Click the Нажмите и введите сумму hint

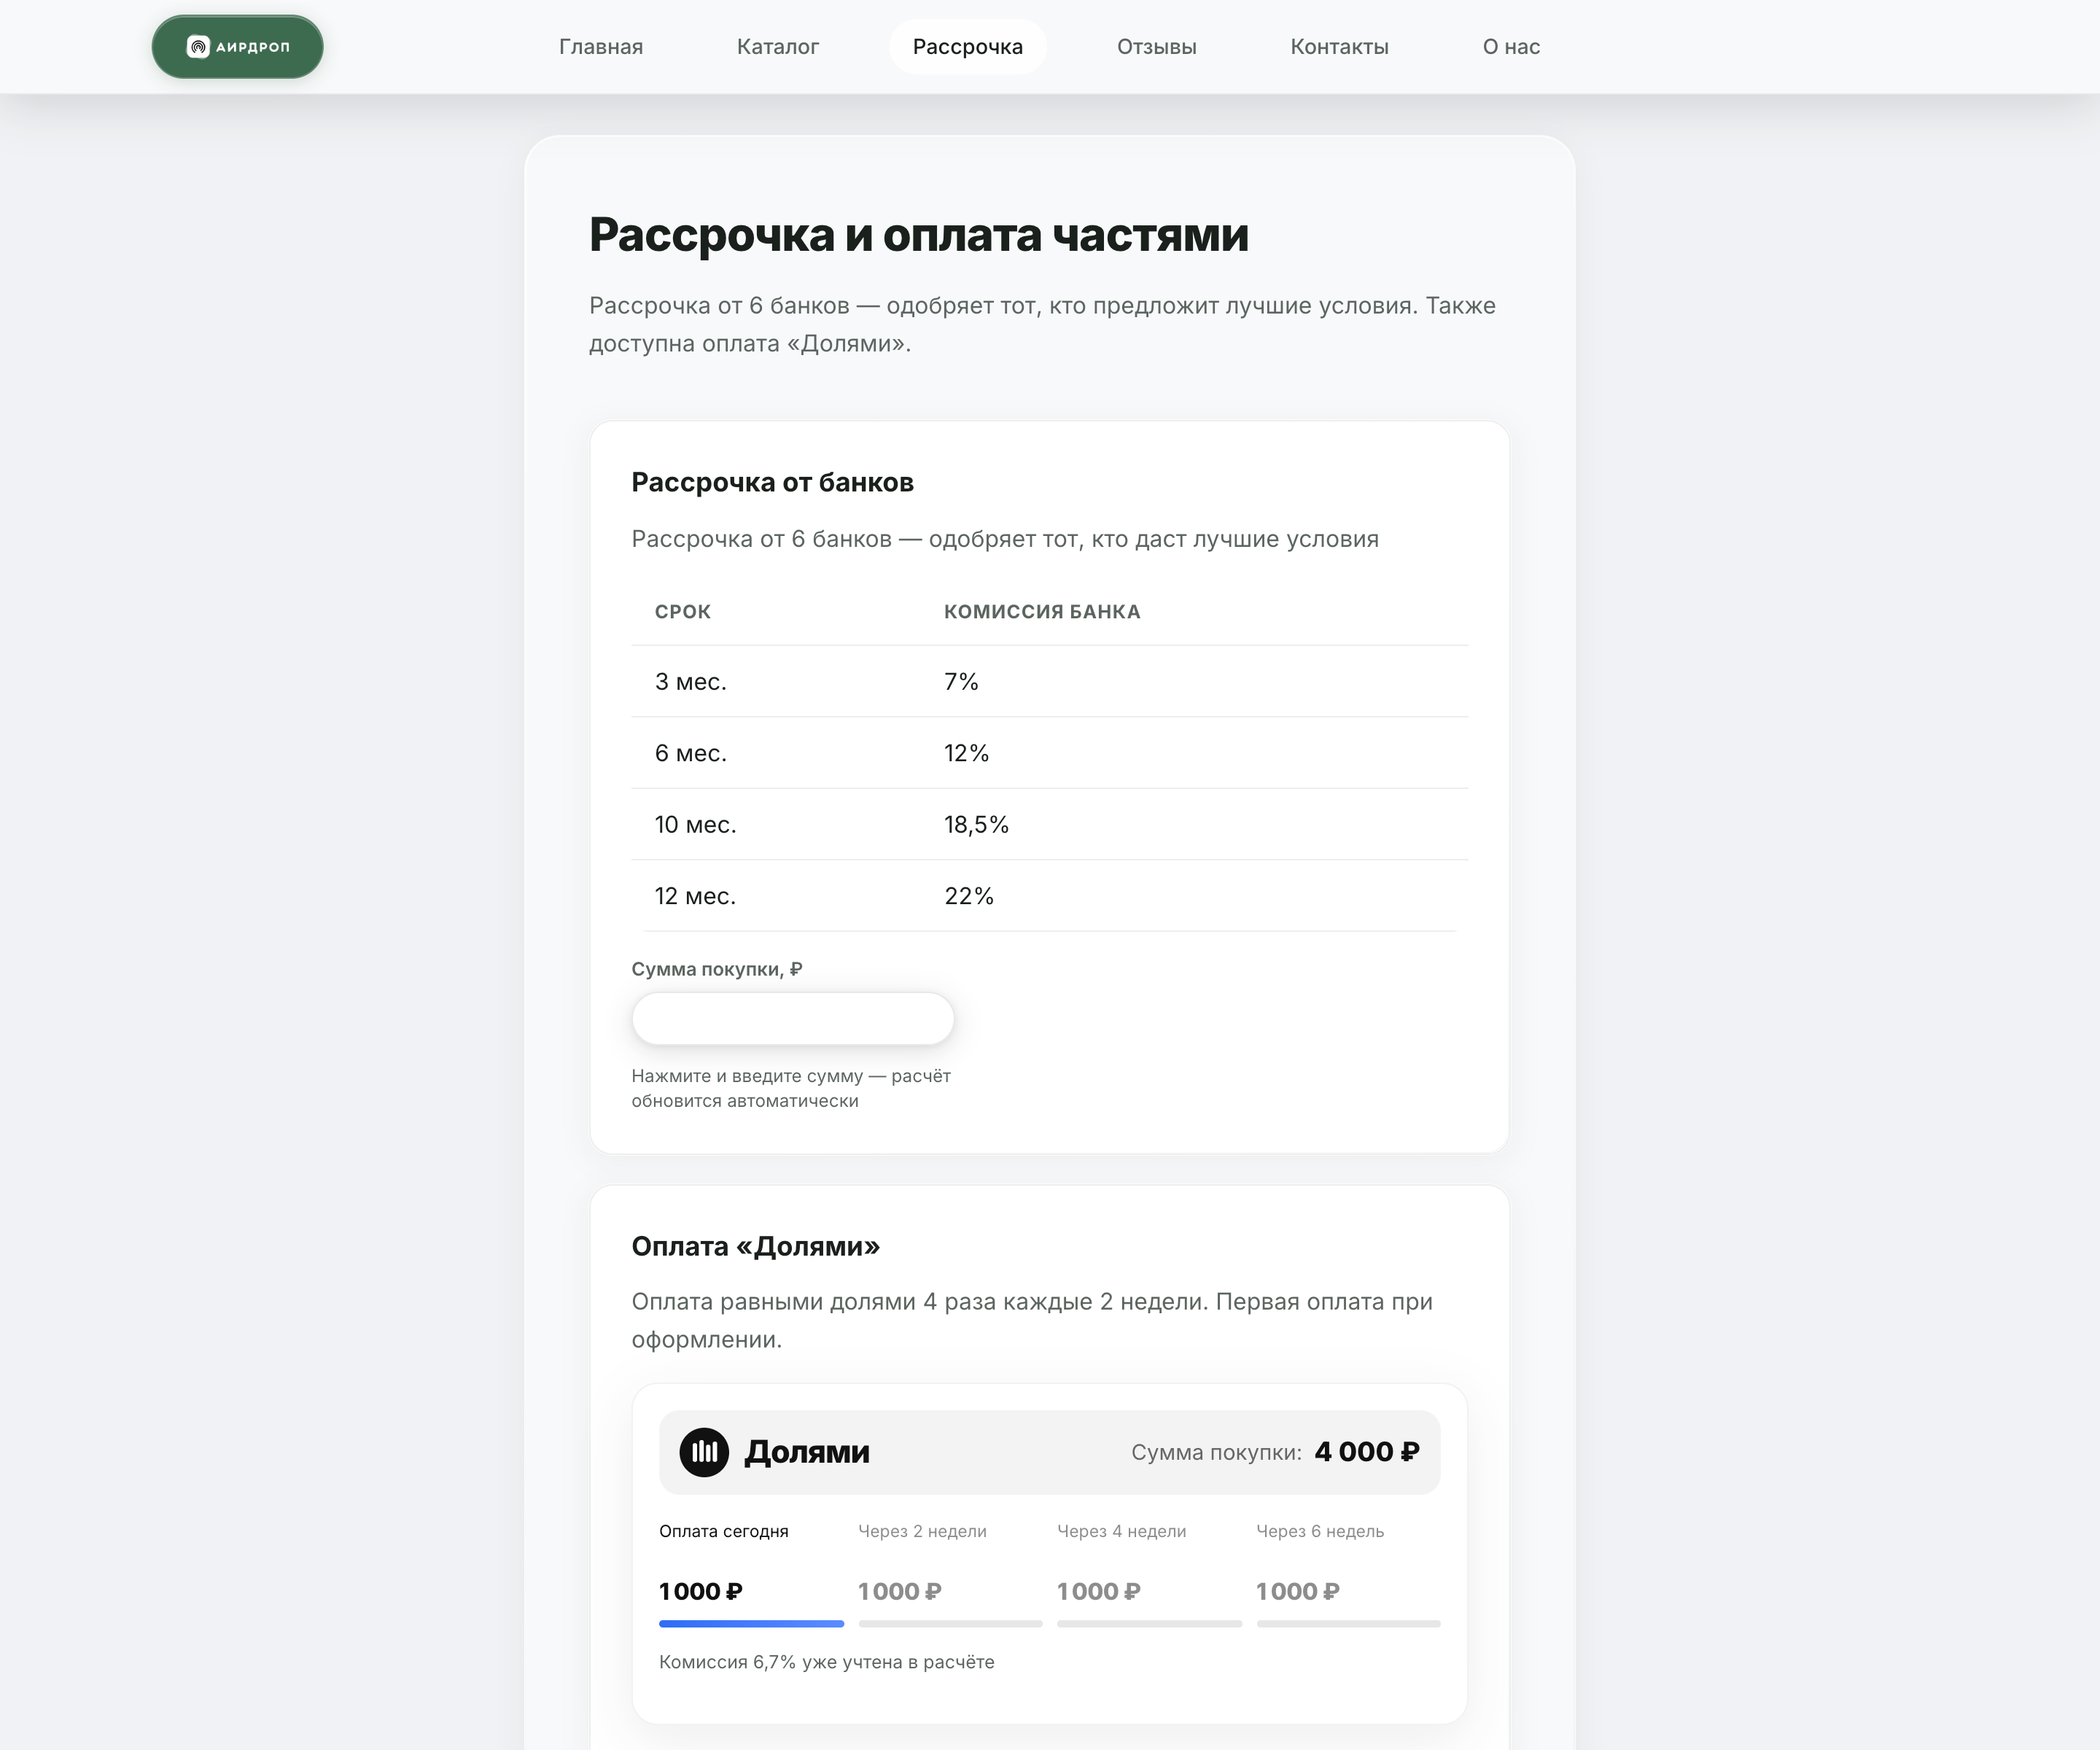791,1088
